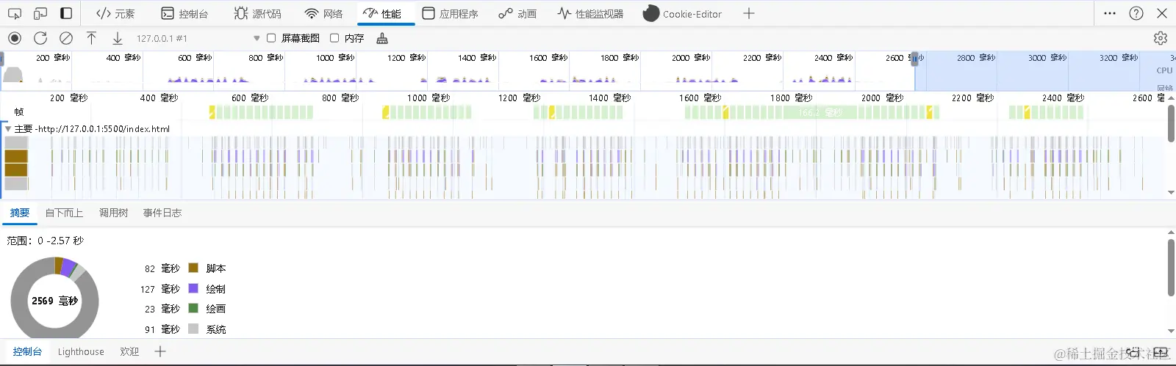
Task: Click the gray 系统 color swatch
Action: pyautogui.click(x=193, y=329)
